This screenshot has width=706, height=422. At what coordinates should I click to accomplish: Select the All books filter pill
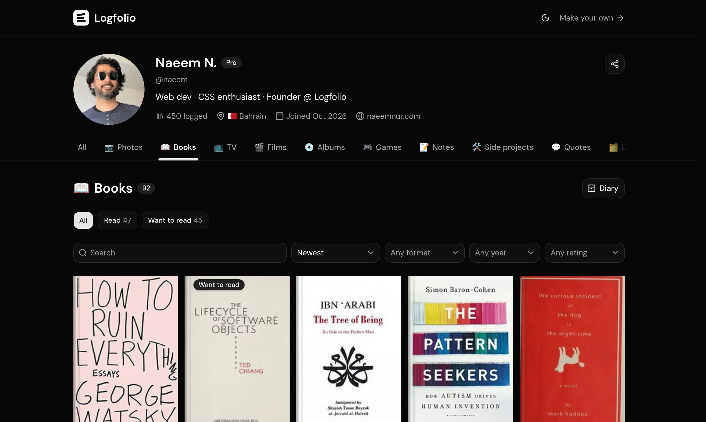pyautogui.click(x=83, y=220)
